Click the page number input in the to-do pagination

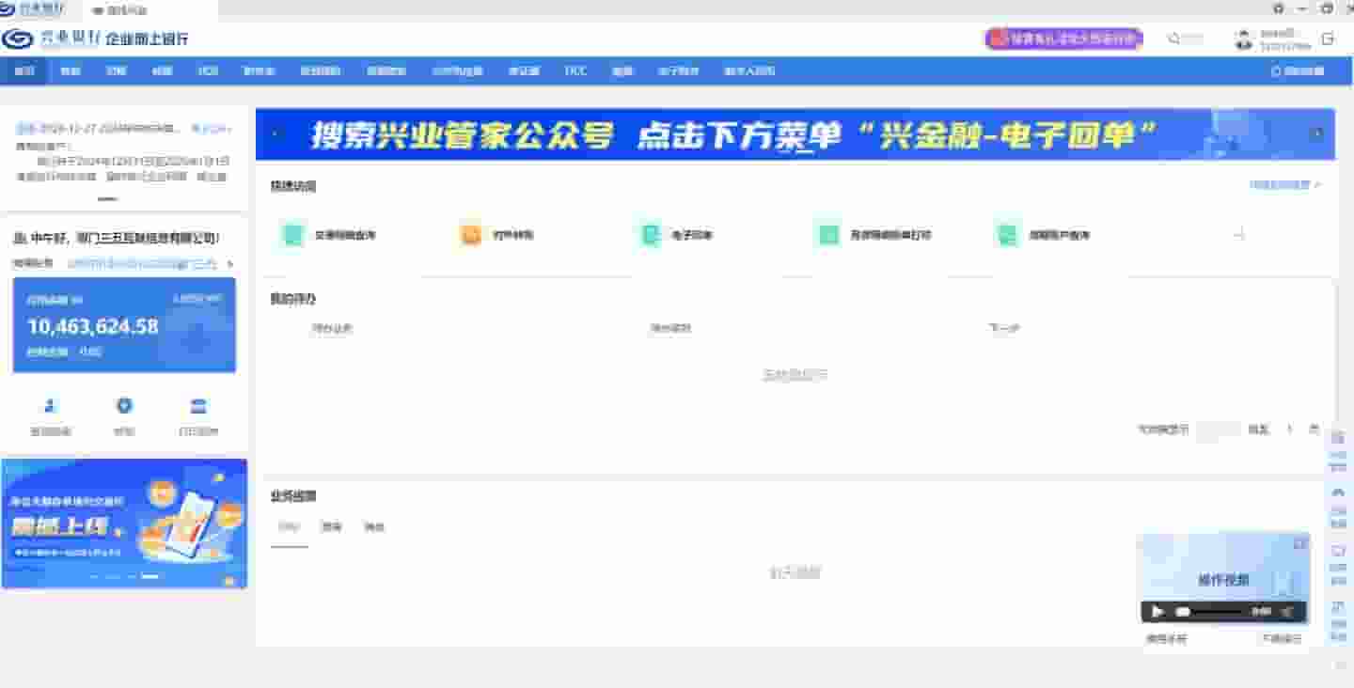1218,430
